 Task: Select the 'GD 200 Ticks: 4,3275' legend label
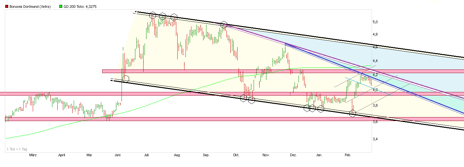(x=80, y=7)
